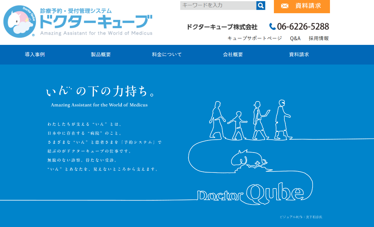This screenshot has width=374, height=227.
Task: Click the line 結ぶのがドクターキューブの仕事です。
Action: [x=90, y=151]
